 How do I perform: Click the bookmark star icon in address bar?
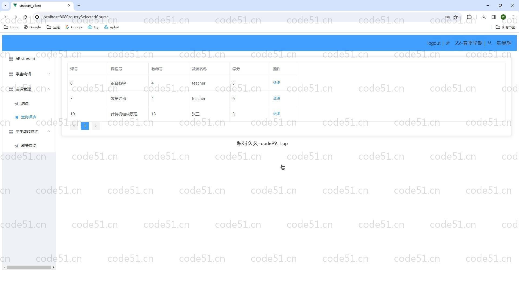tap(456, 17)
